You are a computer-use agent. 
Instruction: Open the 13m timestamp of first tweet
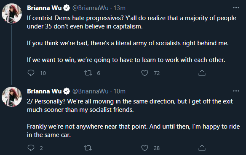(x=119, y=8)
